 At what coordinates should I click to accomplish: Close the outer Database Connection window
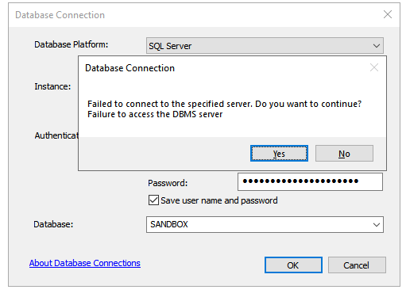point(388,14)
